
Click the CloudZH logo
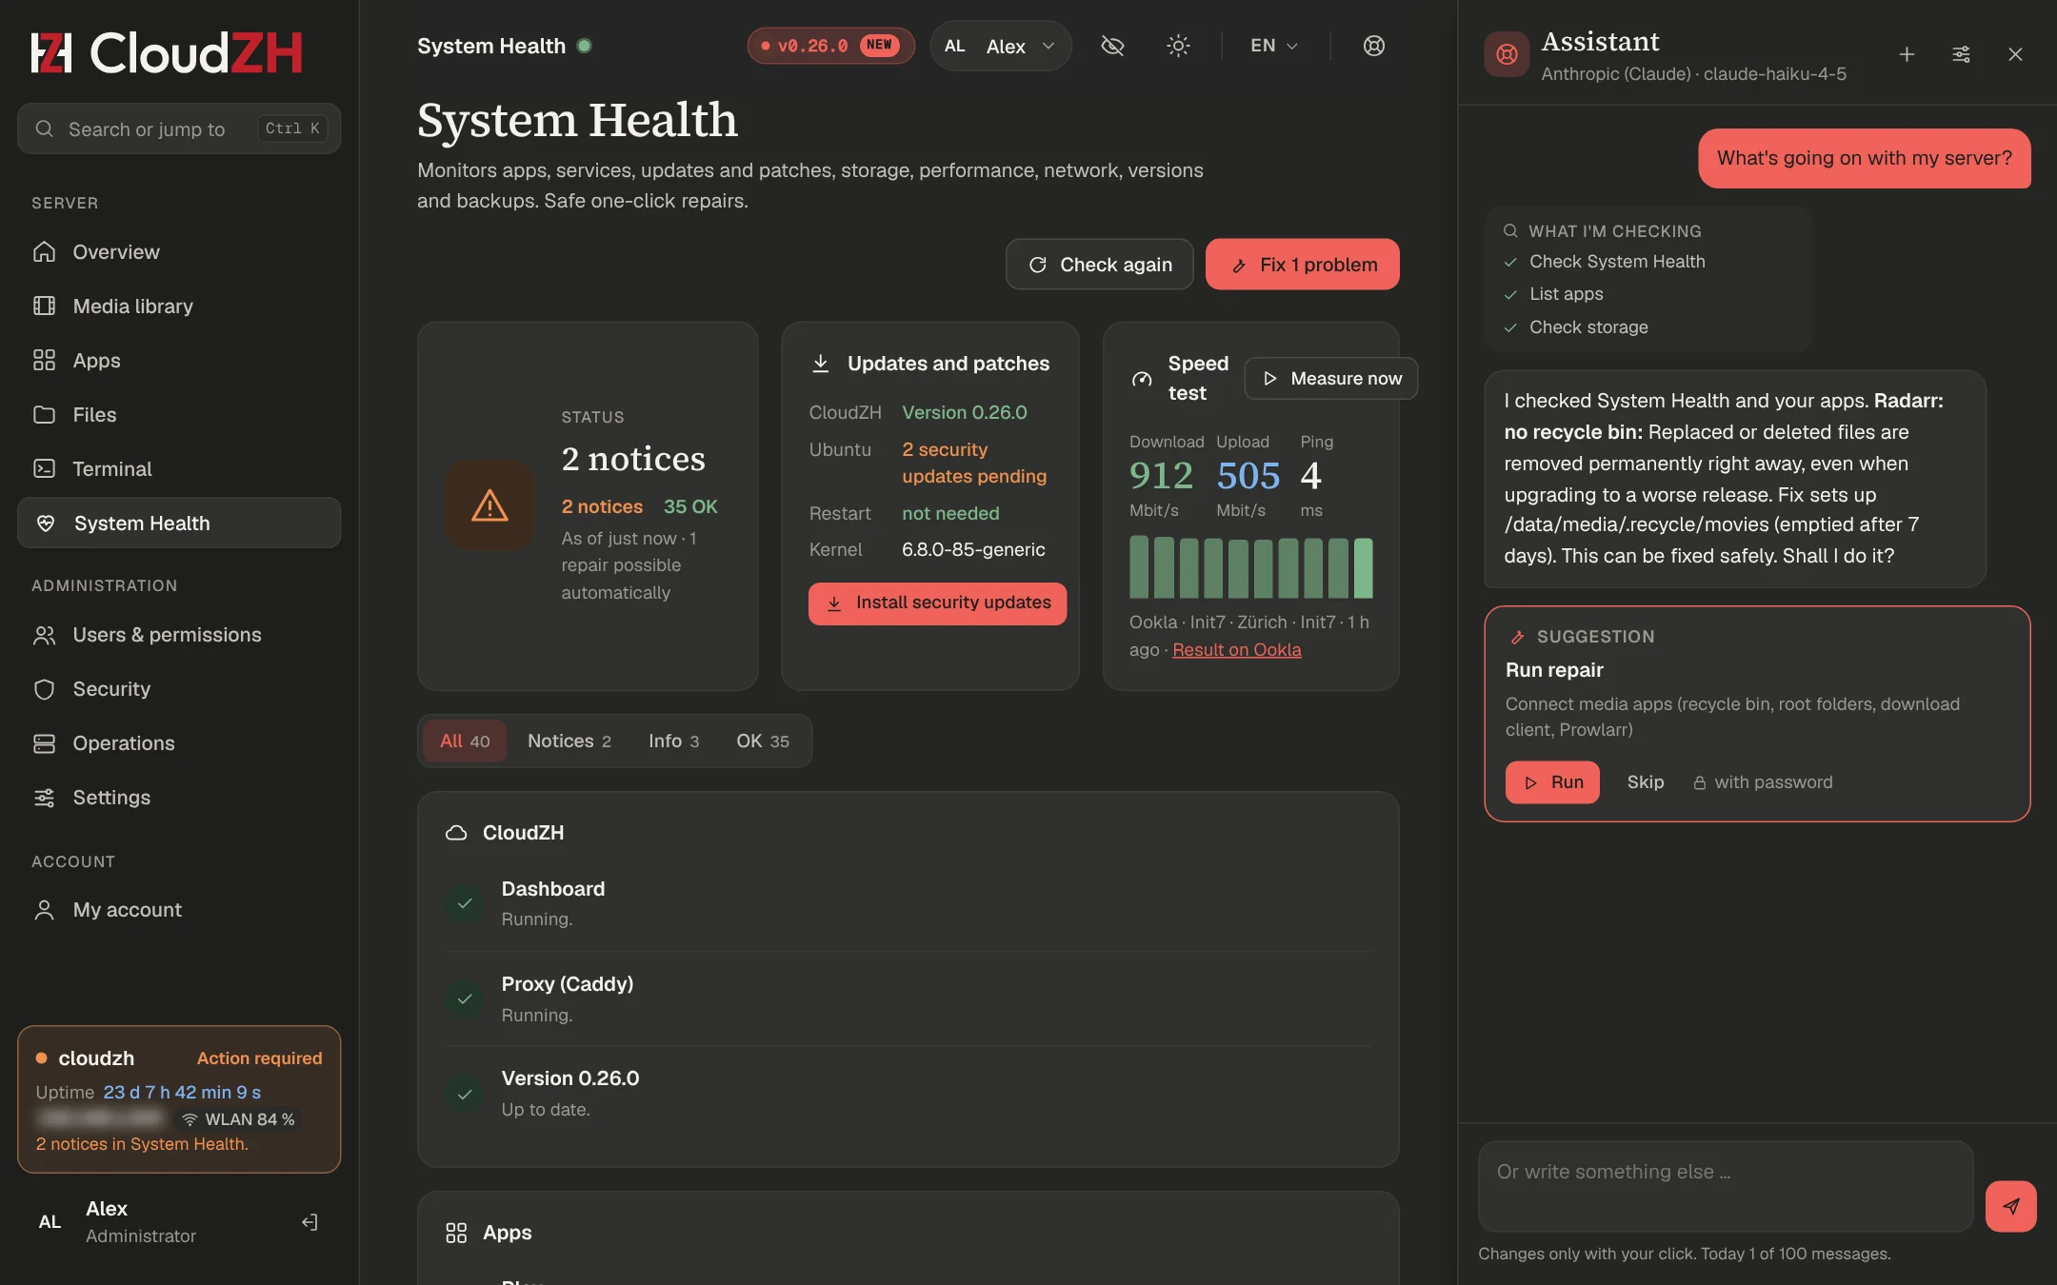click(x=167, y=52)
